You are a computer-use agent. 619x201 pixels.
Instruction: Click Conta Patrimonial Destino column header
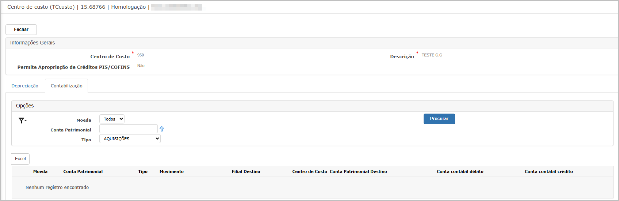click(358, 172)
